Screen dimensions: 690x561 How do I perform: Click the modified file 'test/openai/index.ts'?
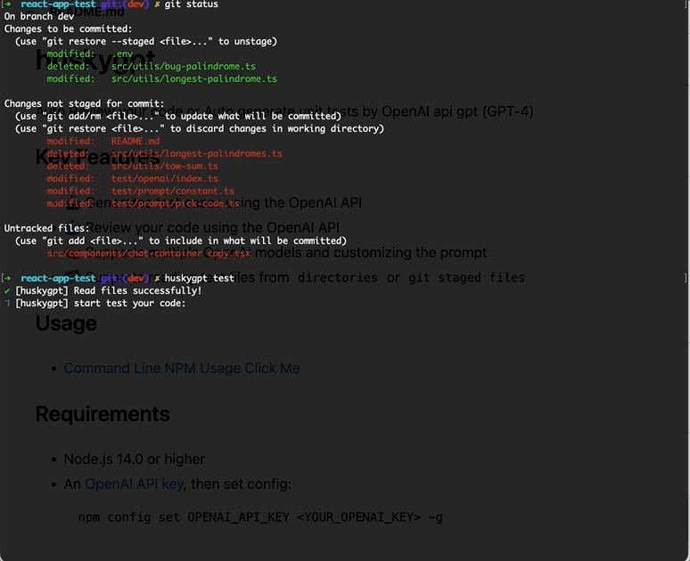(x=165, y=178)
